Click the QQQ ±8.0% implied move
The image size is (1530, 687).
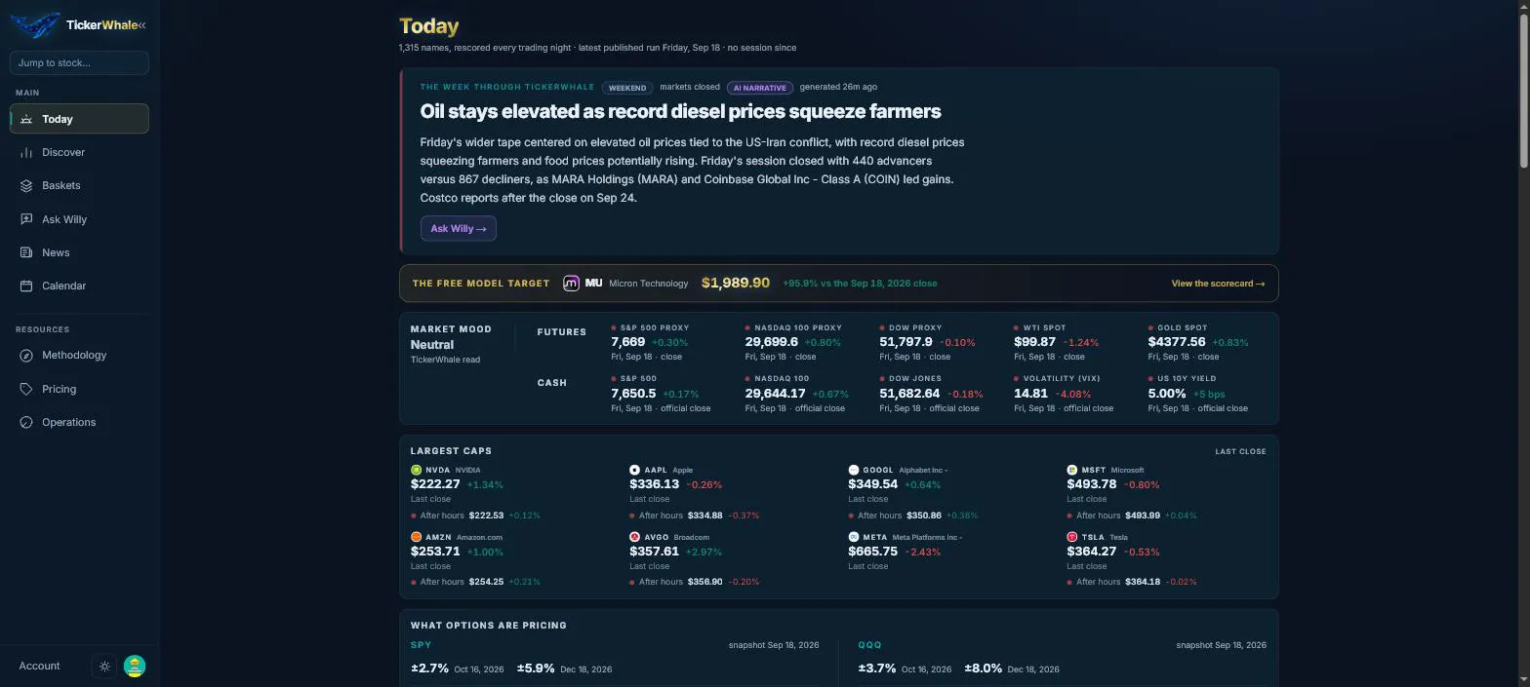click(984, 668)
